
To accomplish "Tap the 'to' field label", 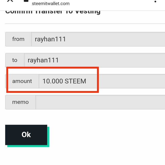I will tap(15, 60).
